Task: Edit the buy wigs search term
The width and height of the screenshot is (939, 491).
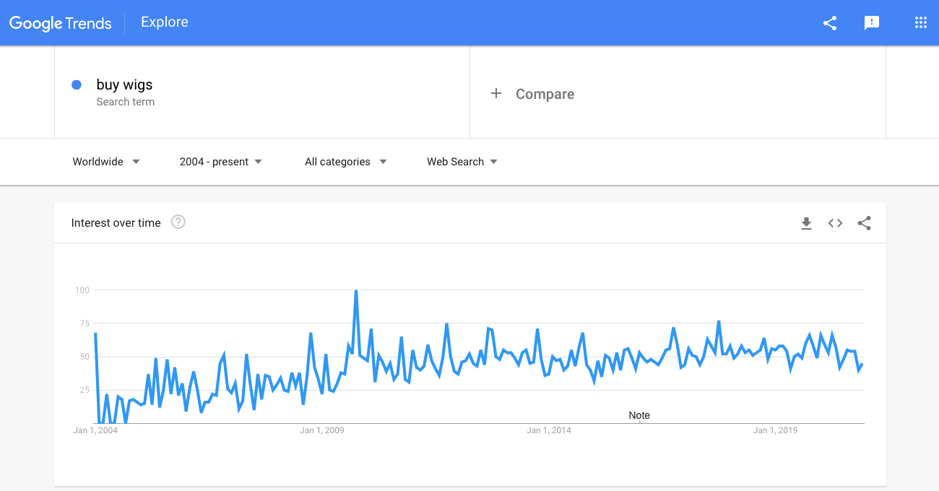Action: coord(124,84)
